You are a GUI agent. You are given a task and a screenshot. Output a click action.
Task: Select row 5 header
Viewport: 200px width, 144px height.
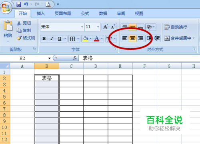coord(5,97)
